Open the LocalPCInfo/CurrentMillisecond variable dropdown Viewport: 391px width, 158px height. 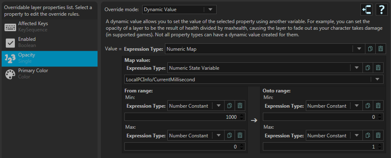click(x=254, y=80)
